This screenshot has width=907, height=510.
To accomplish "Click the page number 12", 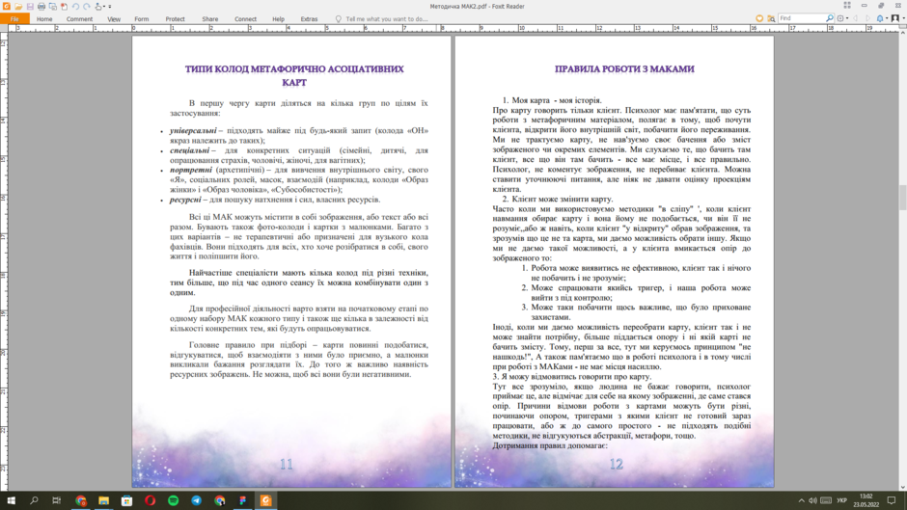I will (x=616, y=464).
